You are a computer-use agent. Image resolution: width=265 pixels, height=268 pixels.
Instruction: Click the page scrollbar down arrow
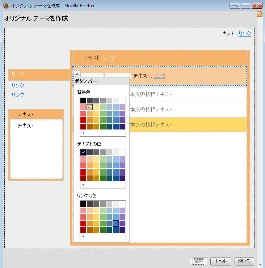coord(260,265)
